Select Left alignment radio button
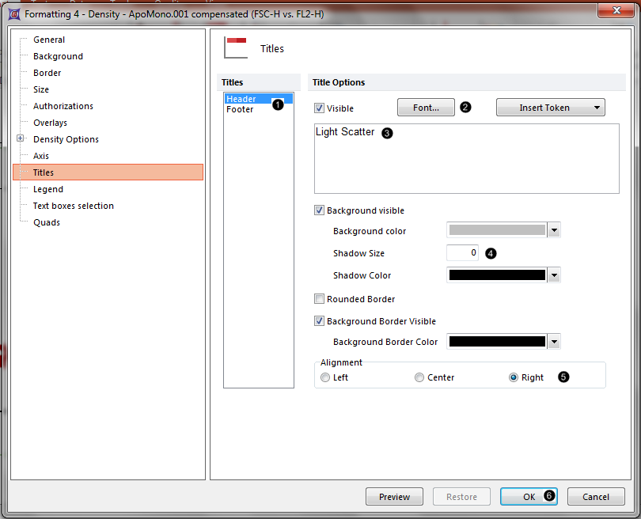 (325, 378)
